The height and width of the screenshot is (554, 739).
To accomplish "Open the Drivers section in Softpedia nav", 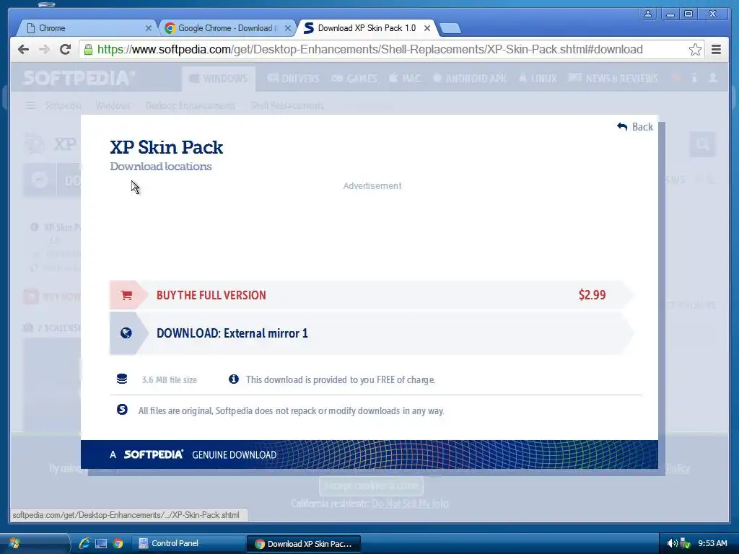I will [x=293, y=78].
